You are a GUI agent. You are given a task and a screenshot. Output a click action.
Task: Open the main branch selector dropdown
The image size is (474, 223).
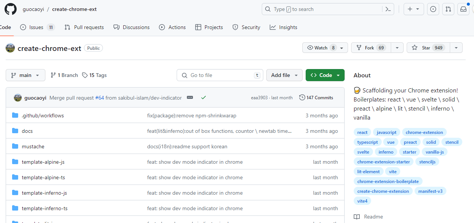[x=25, y=75]
